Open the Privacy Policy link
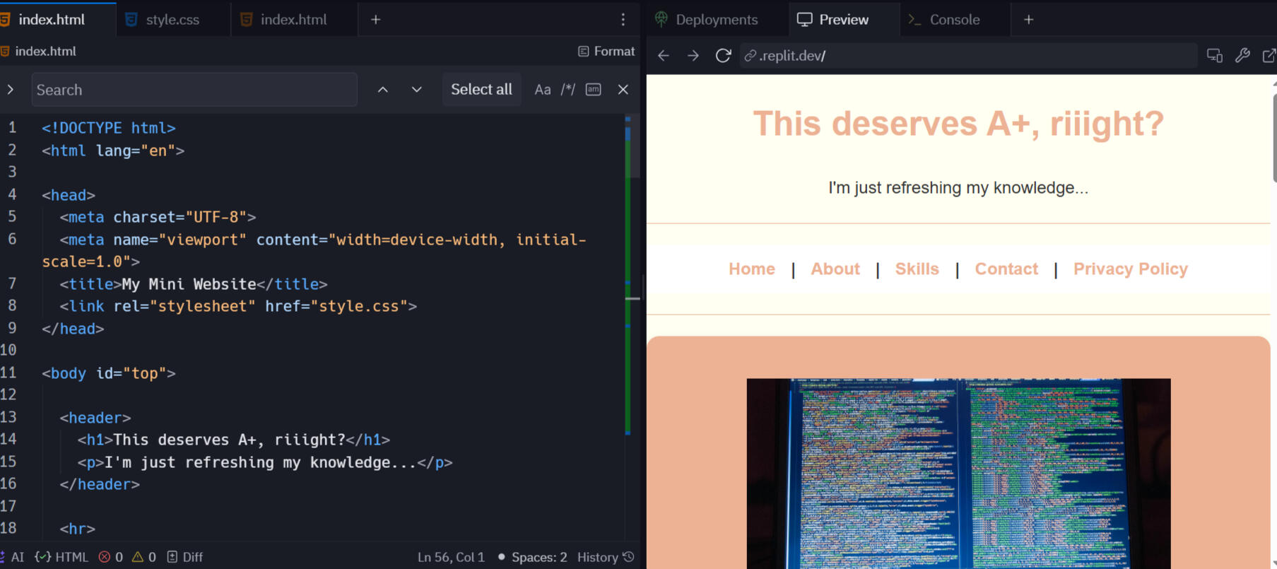Viewport: 1277px width, 569px height. click(1130, 269)
